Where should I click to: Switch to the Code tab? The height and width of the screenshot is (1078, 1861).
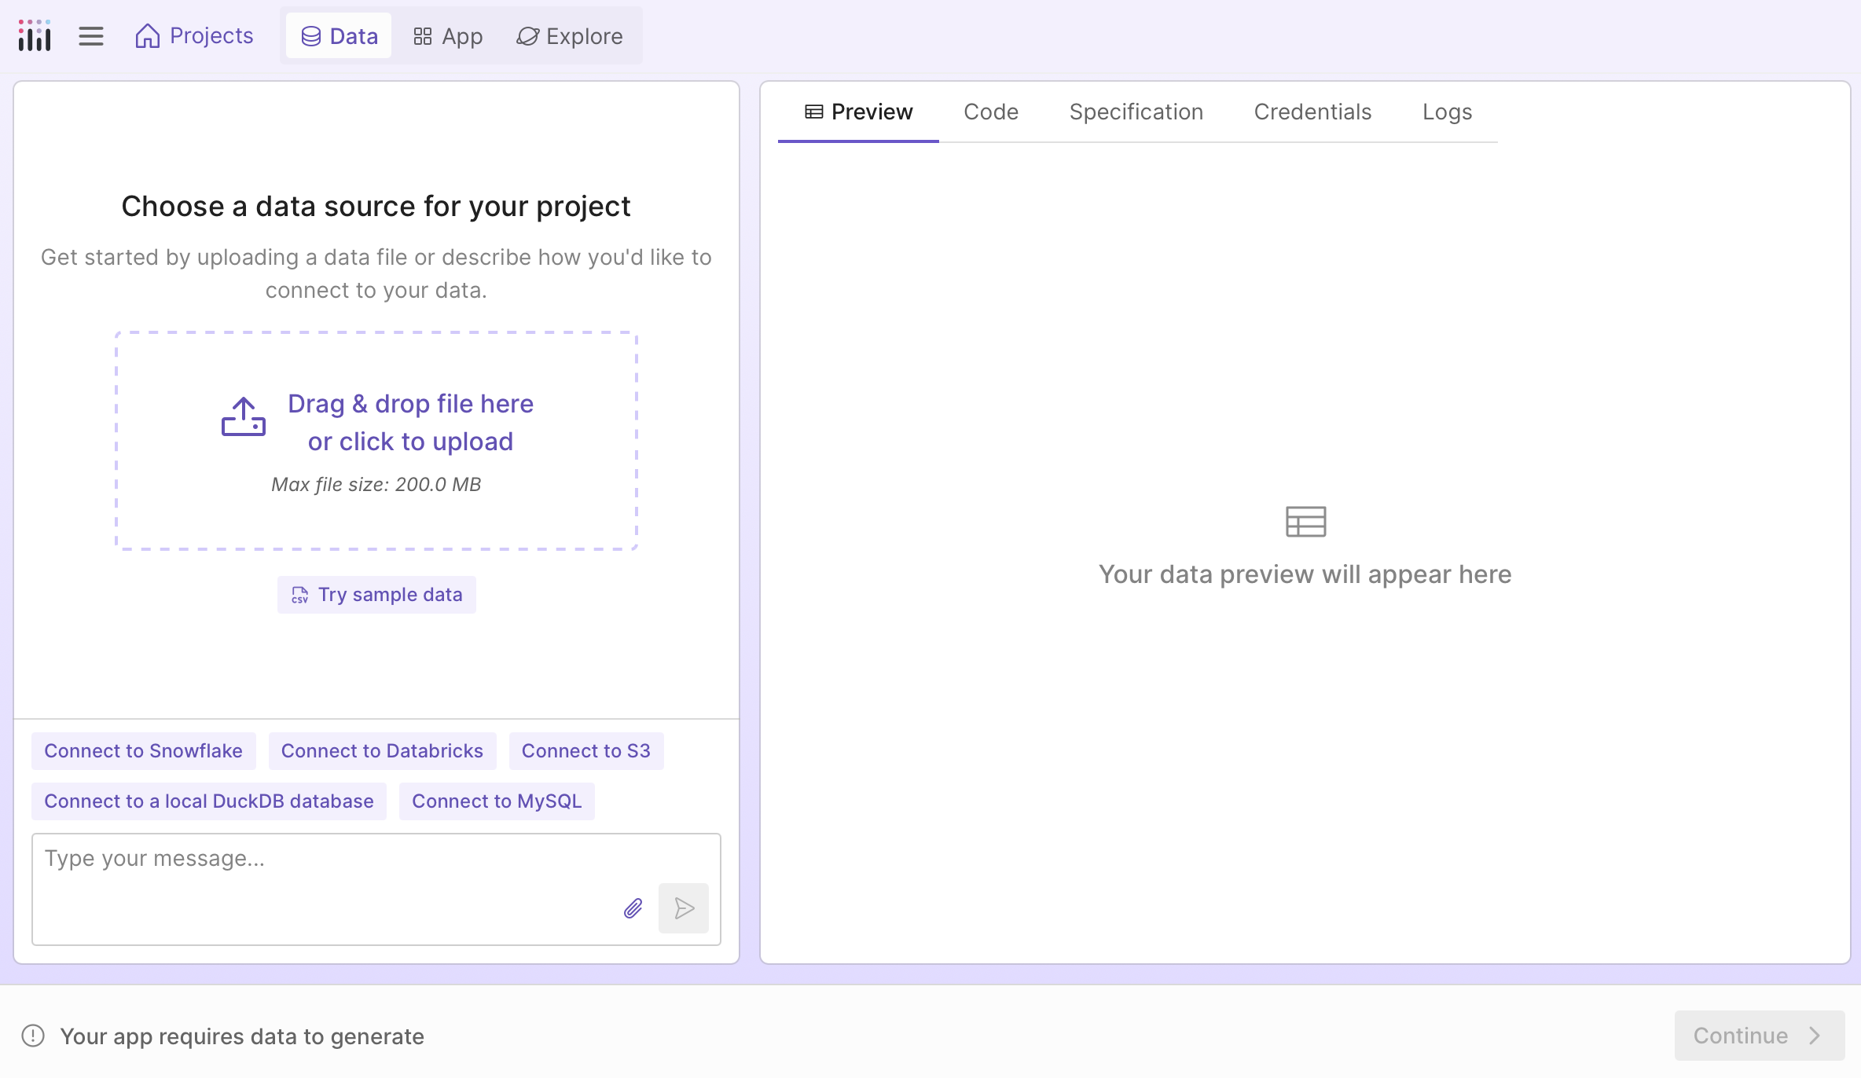click(x=990, y=112)
